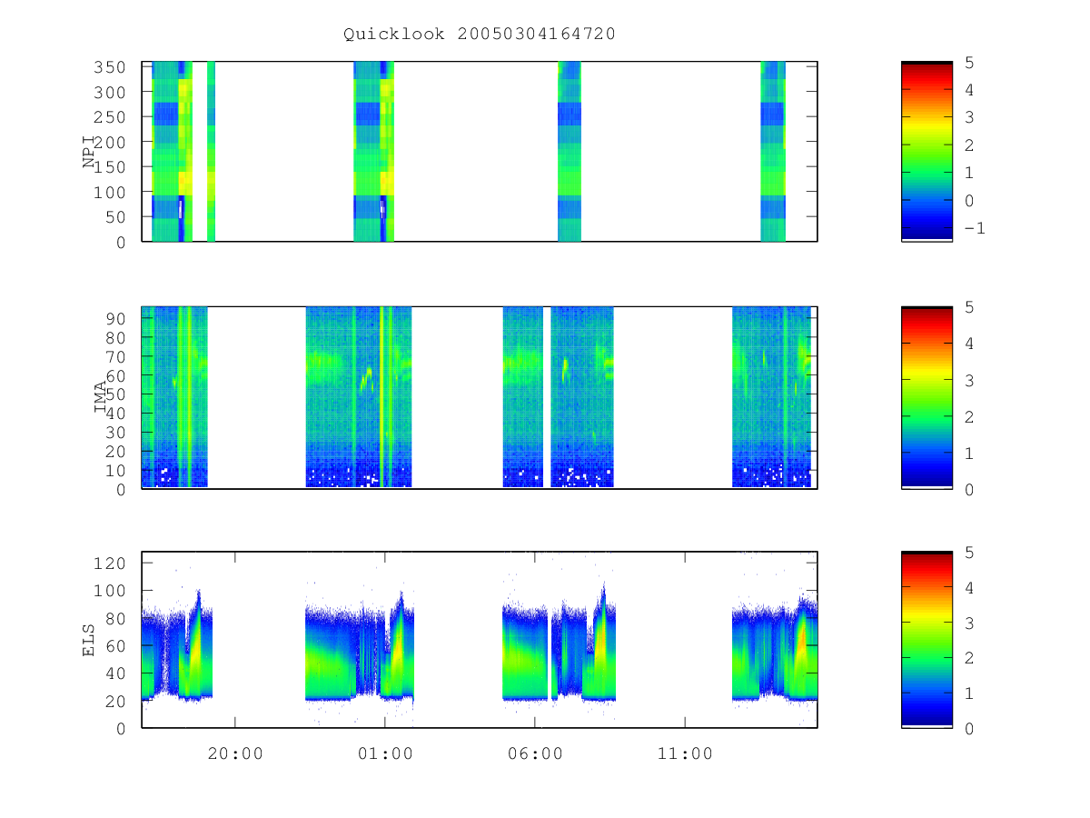Select the IMA y-axis label
This screenshot has width=1090, height=818.
101,397
